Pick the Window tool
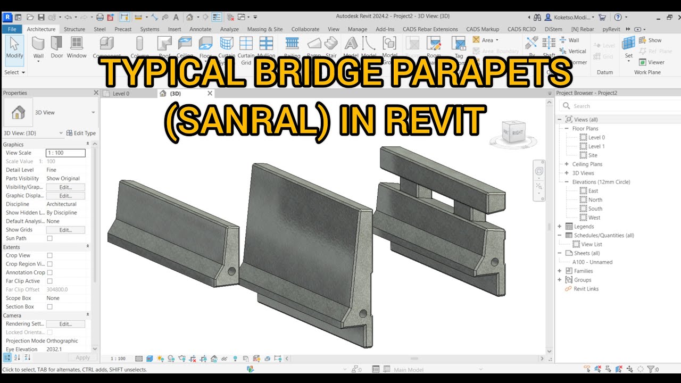 [x=77, y=47]
